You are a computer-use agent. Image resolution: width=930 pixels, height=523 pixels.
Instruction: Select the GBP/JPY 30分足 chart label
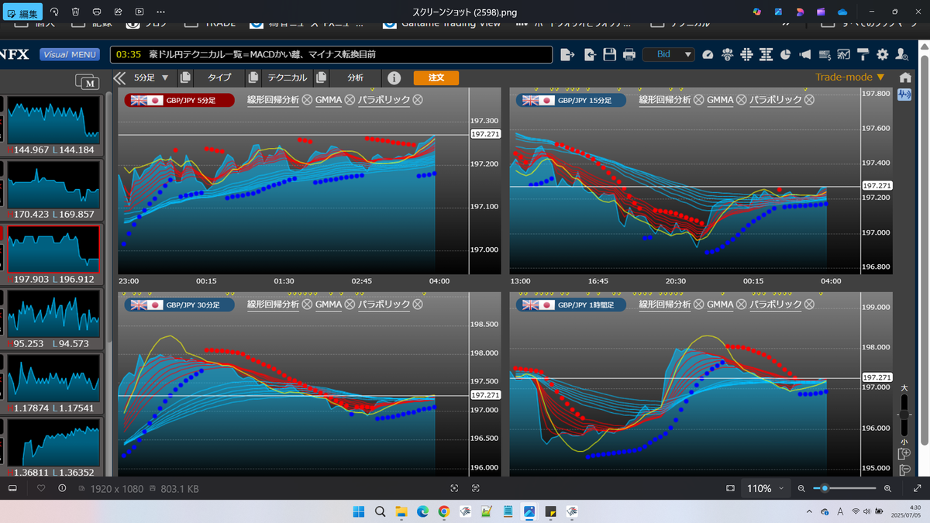tap(180, 305)
